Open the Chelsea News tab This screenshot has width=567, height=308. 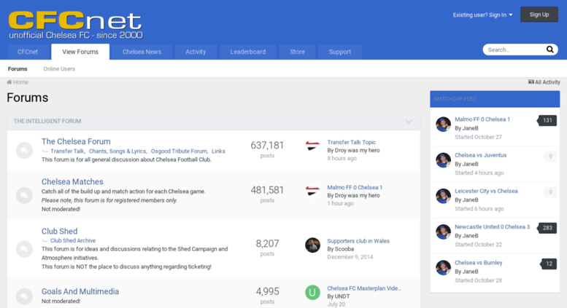point(142,52)
